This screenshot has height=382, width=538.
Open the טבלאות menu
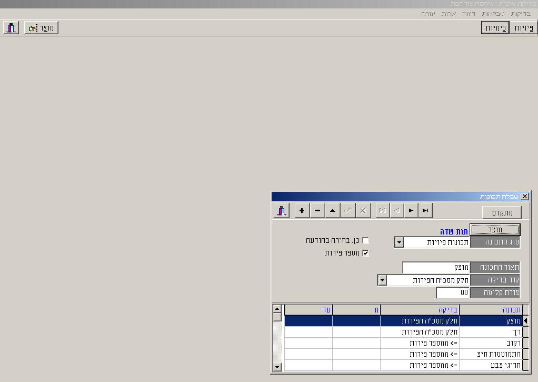click(493, 14)
